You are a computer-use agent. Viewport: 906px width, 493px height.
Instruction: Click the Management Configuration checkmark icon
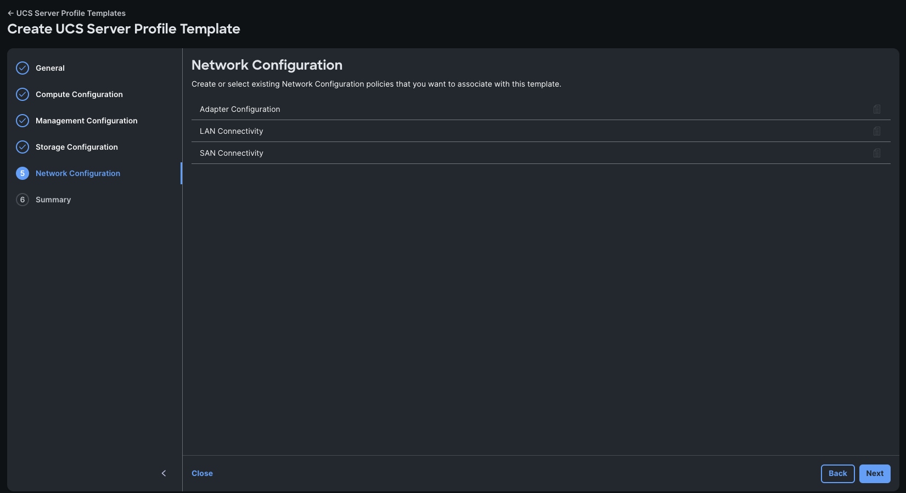[x=22, y=121]
